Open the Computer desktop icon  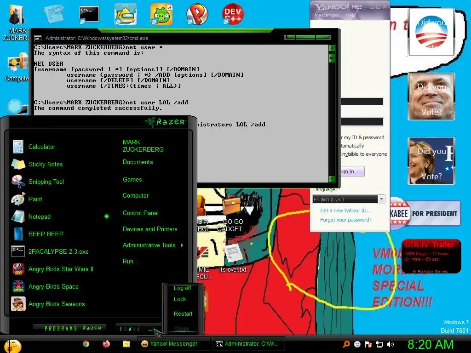17,67
